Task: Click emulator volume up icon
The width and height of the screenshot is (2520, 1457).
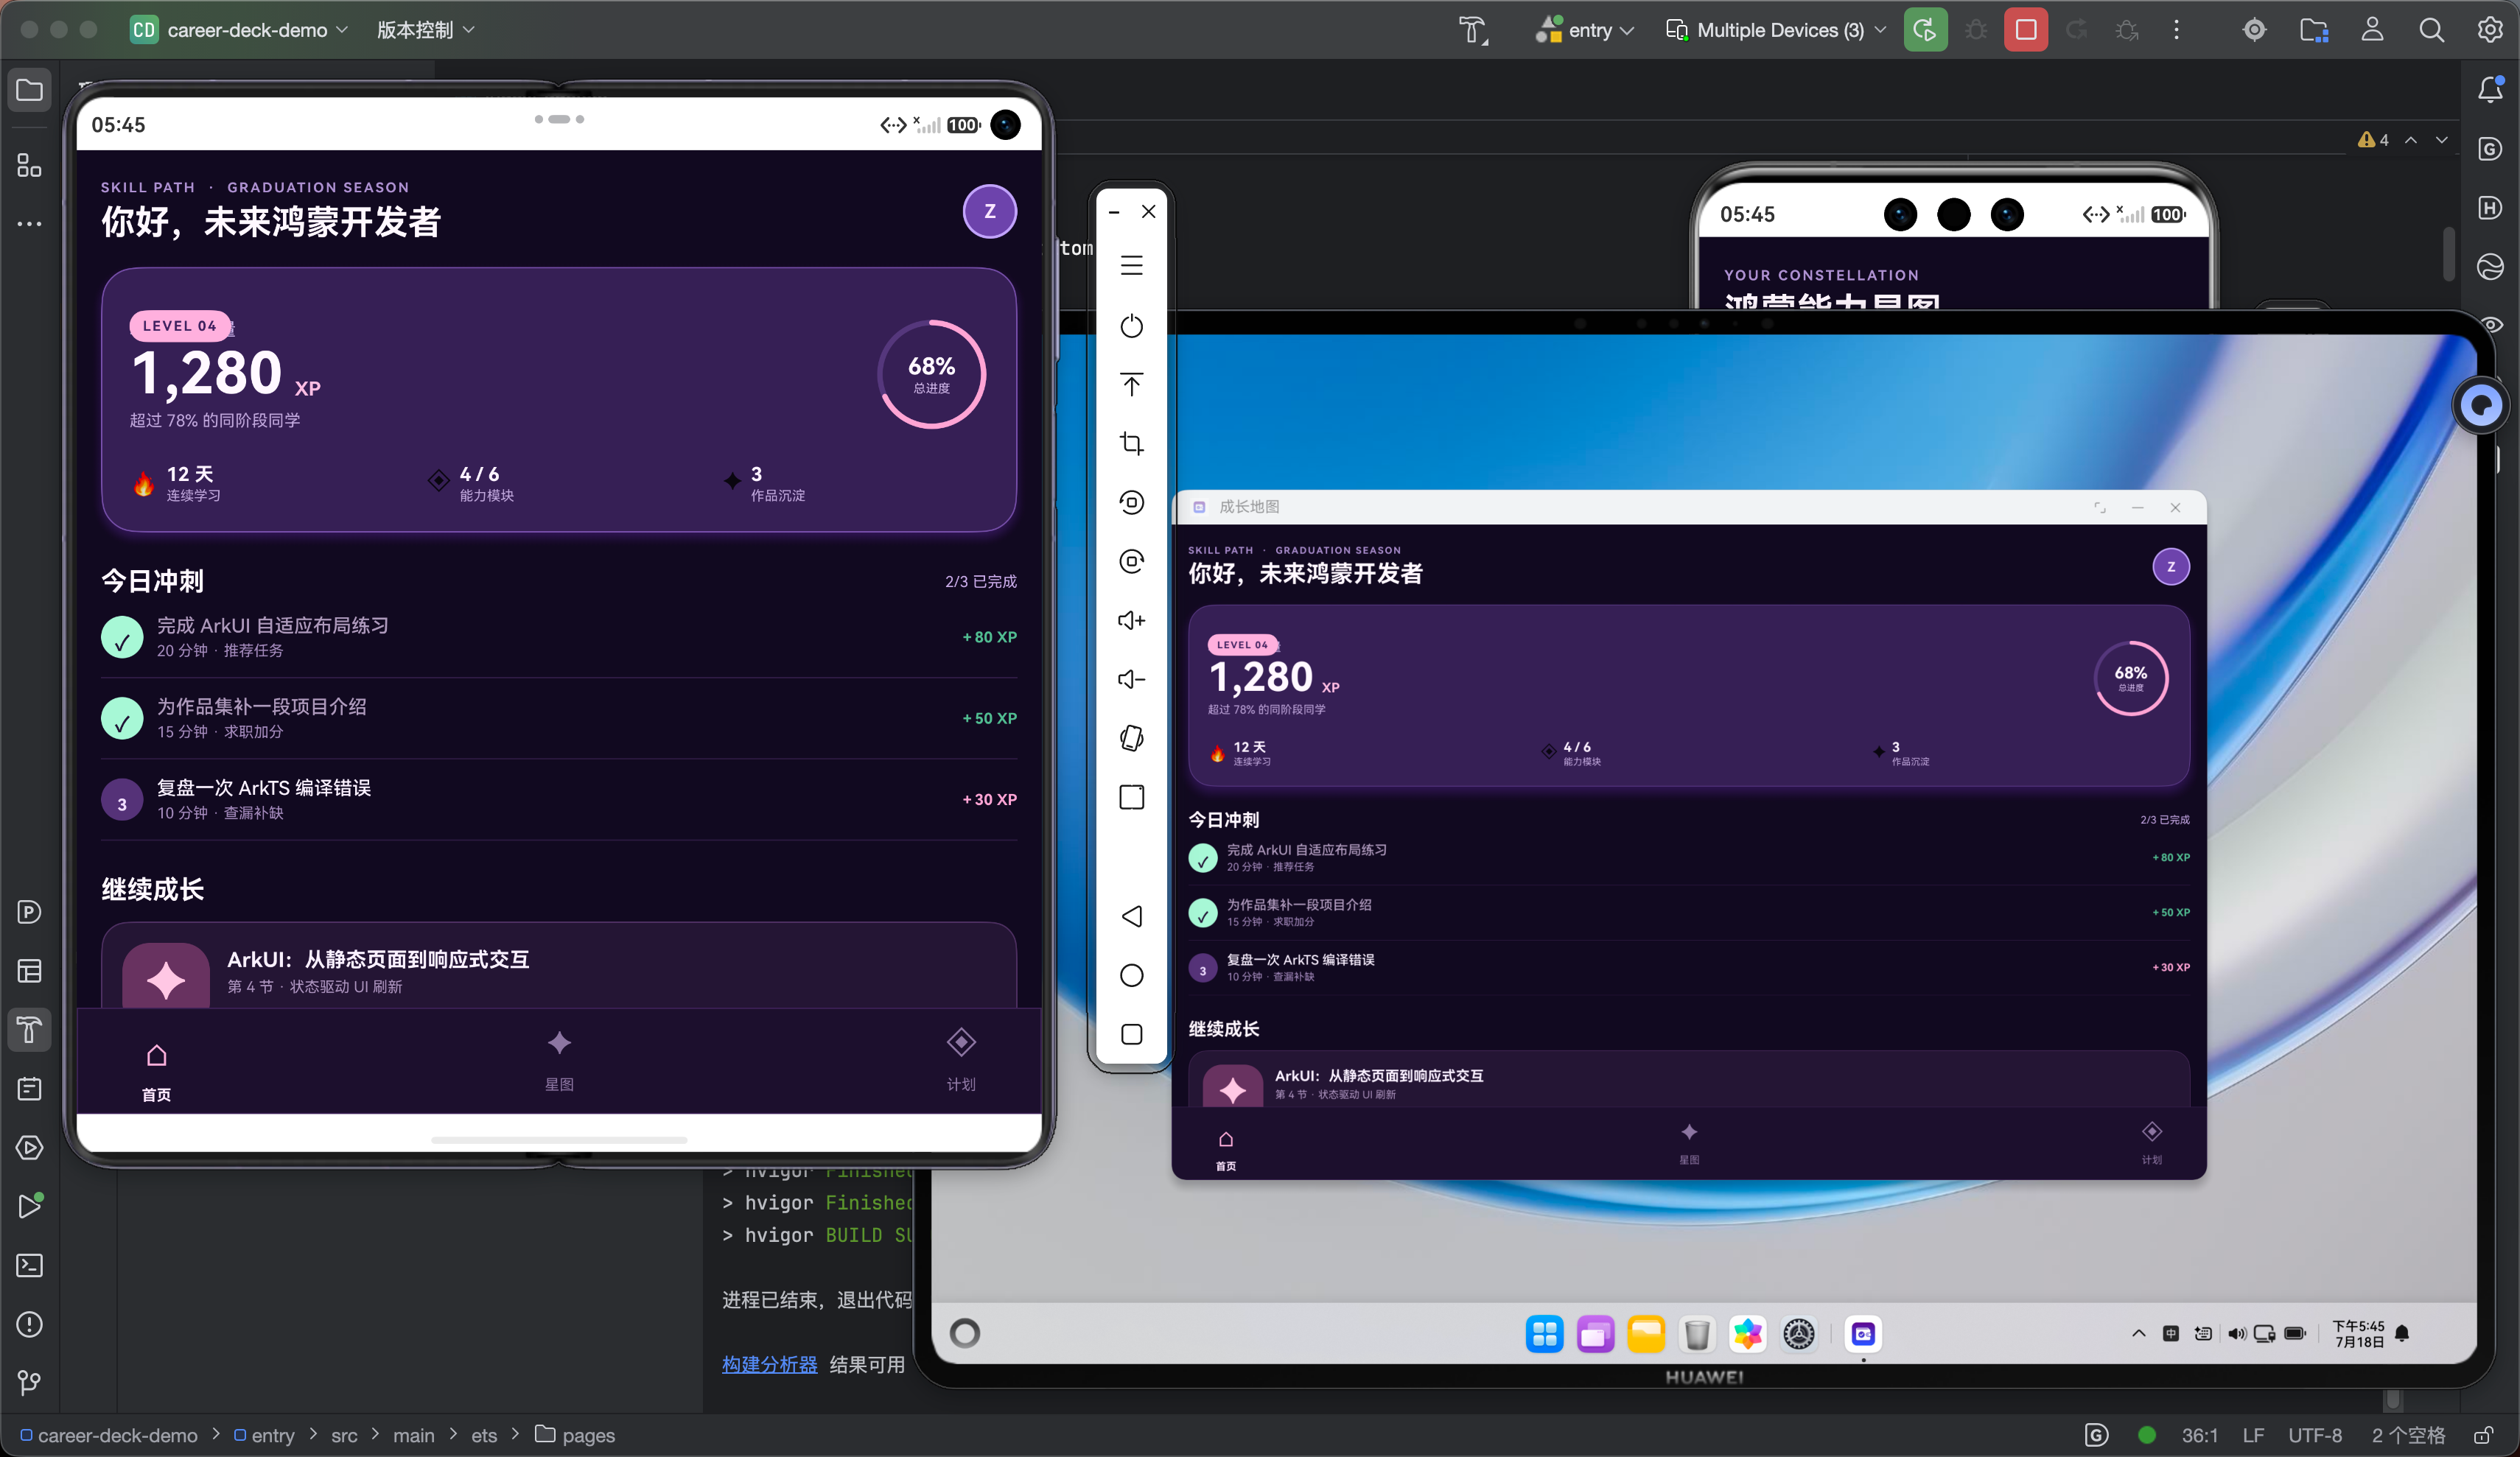Action: 1131,621
